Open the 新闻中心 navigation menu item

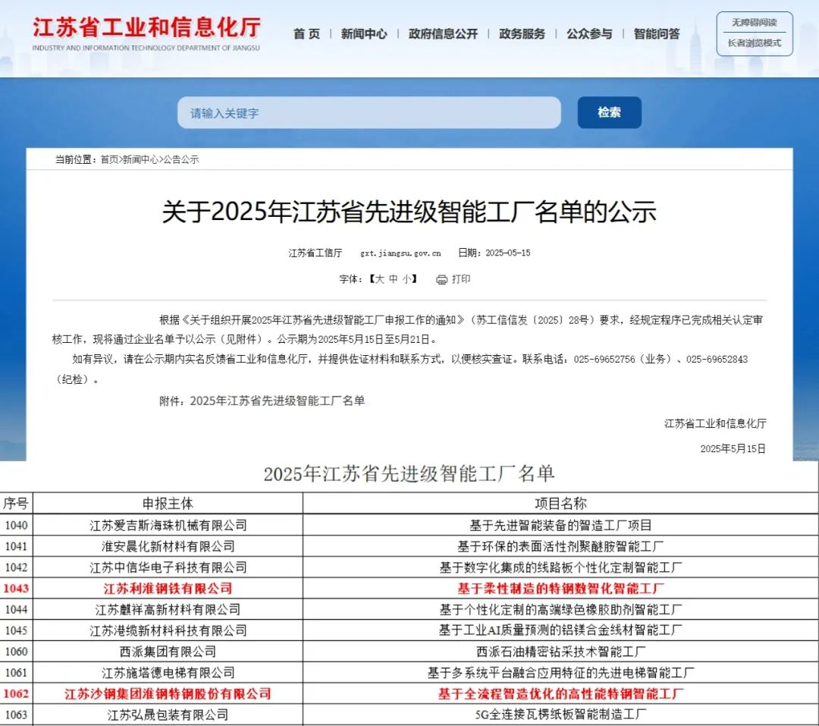(x=364, y=34)
